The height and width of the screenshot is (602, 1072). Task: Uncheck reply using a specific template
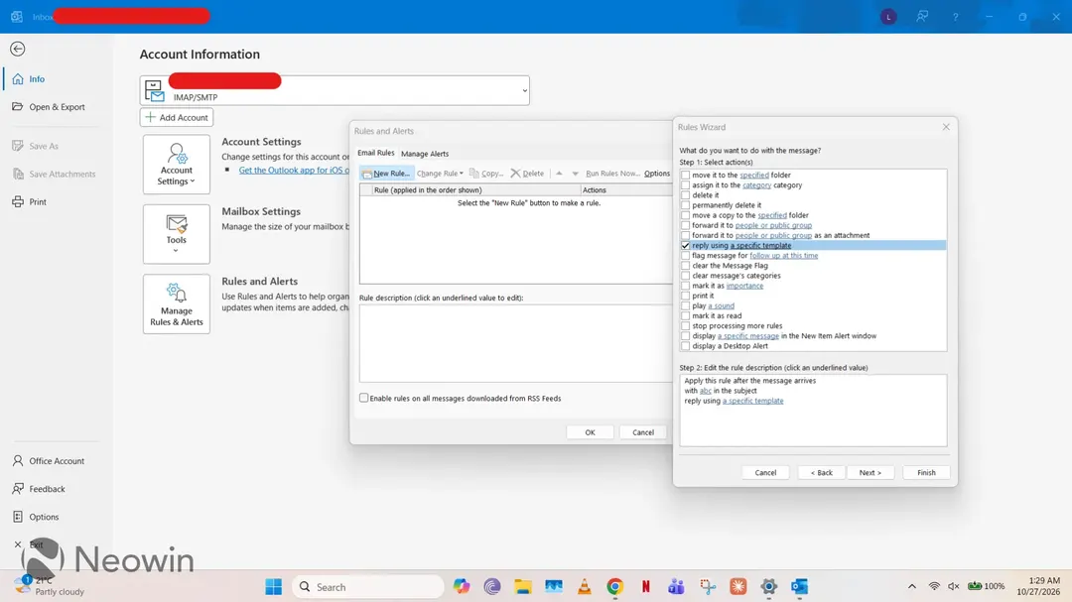[685, 245]
